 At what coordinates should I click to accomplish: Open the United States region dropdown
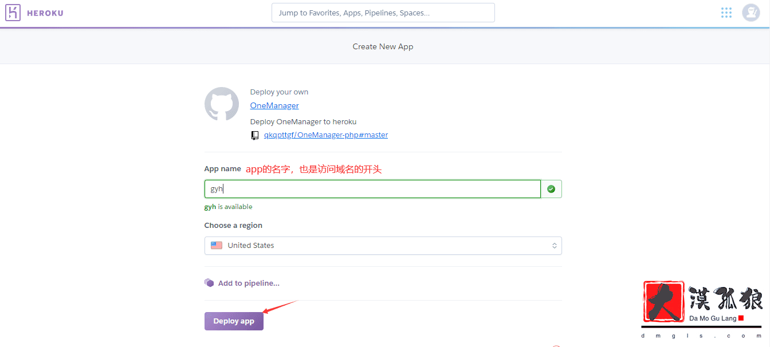pyautogui.click(x=383, y=246)
